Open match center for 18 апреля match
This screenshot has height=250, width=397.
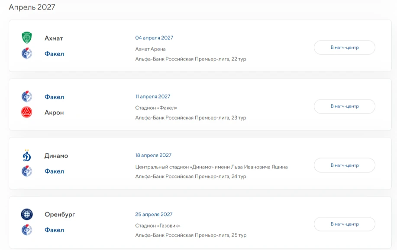(345, 165)
